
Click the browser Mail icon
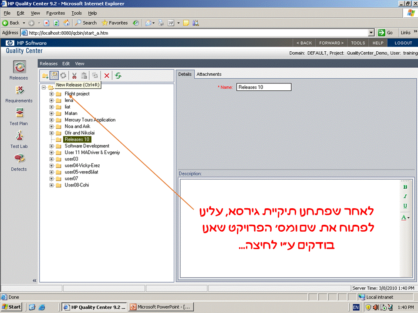148,23
